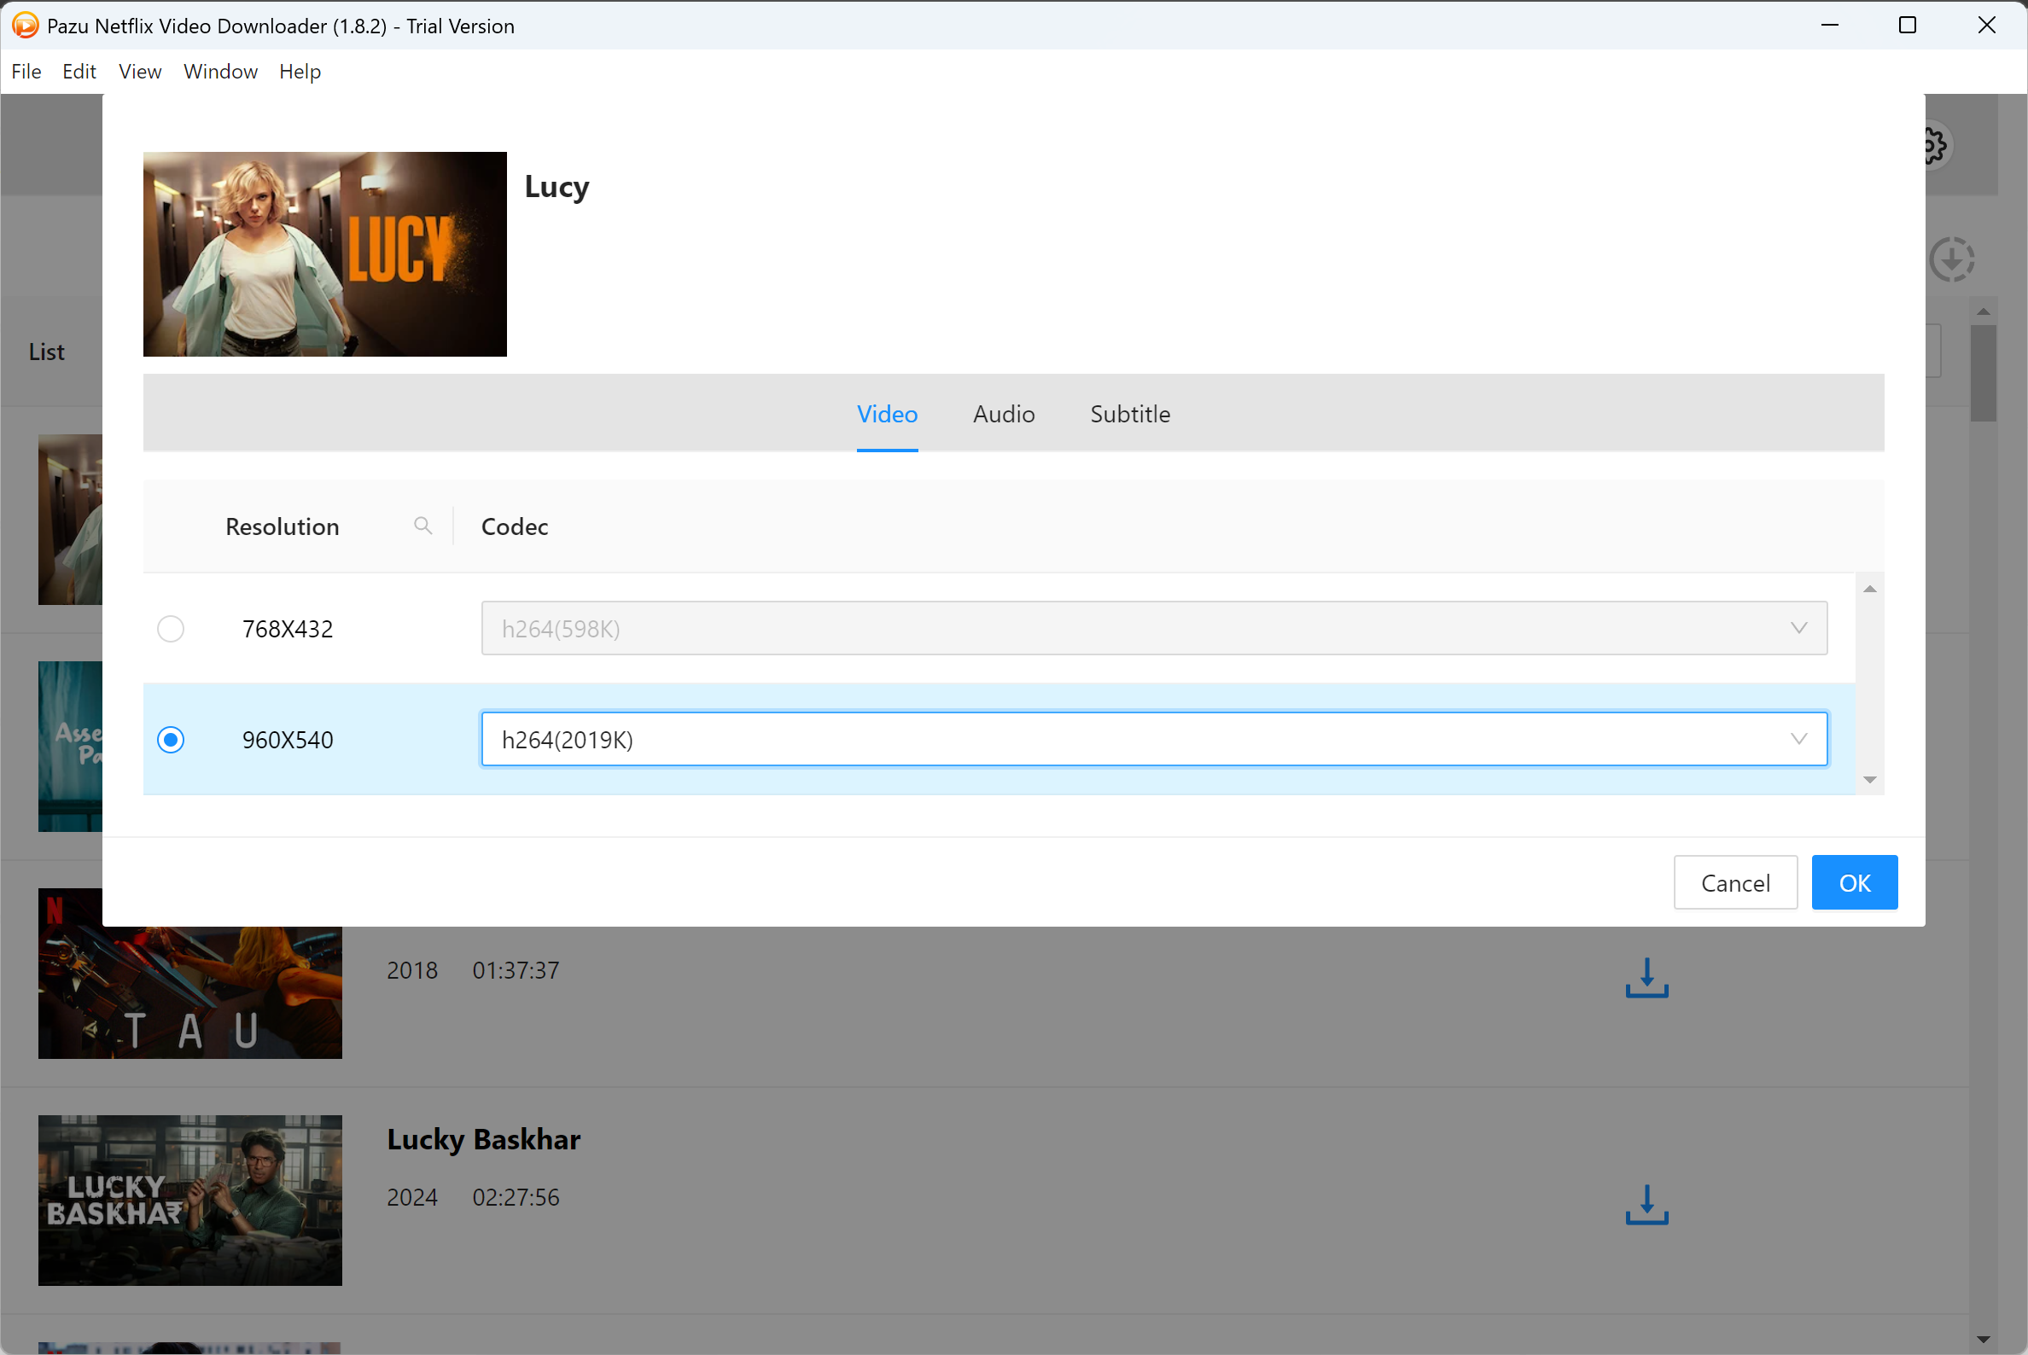2028x1355 pixels.
Task: Click the main list scroll down arrow
Action: (x=1983, y=1340)
